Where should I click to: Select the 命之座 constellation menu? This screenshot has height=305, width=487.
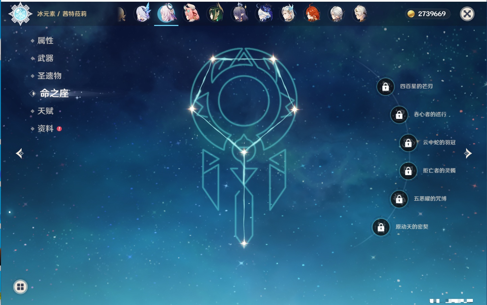pyautogui.click(x=54, y=93)
